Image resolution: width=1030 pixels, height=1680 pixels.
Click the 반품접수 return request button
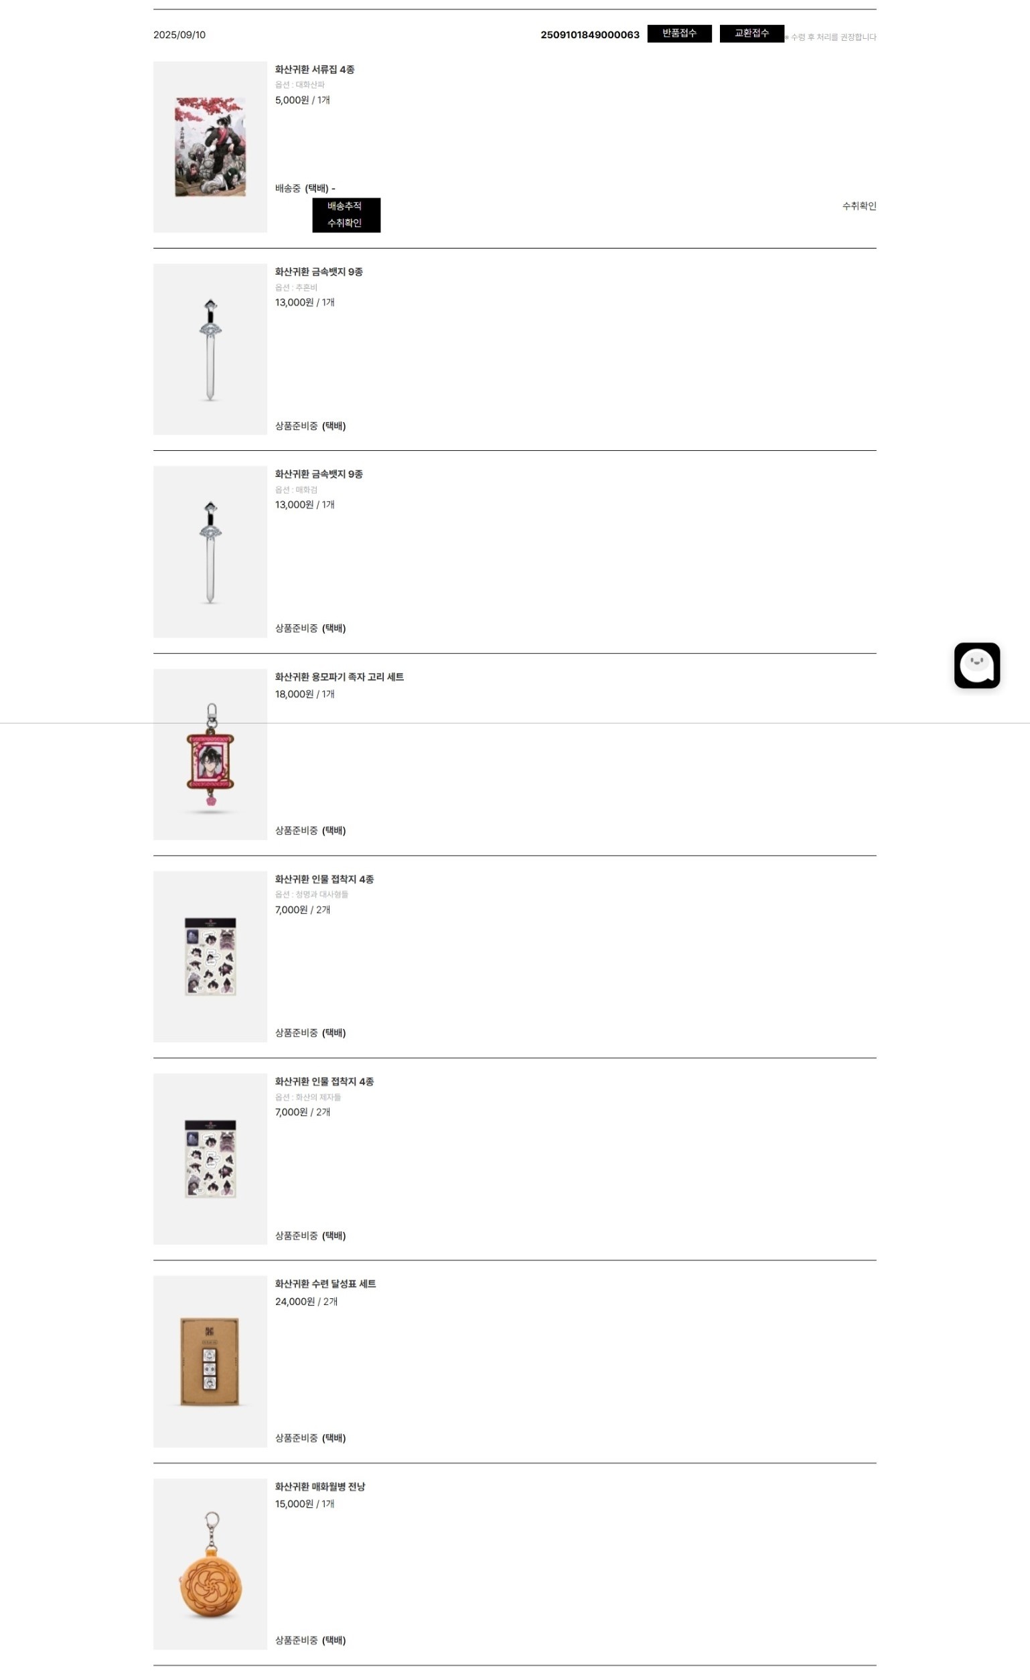pos(679,33)
